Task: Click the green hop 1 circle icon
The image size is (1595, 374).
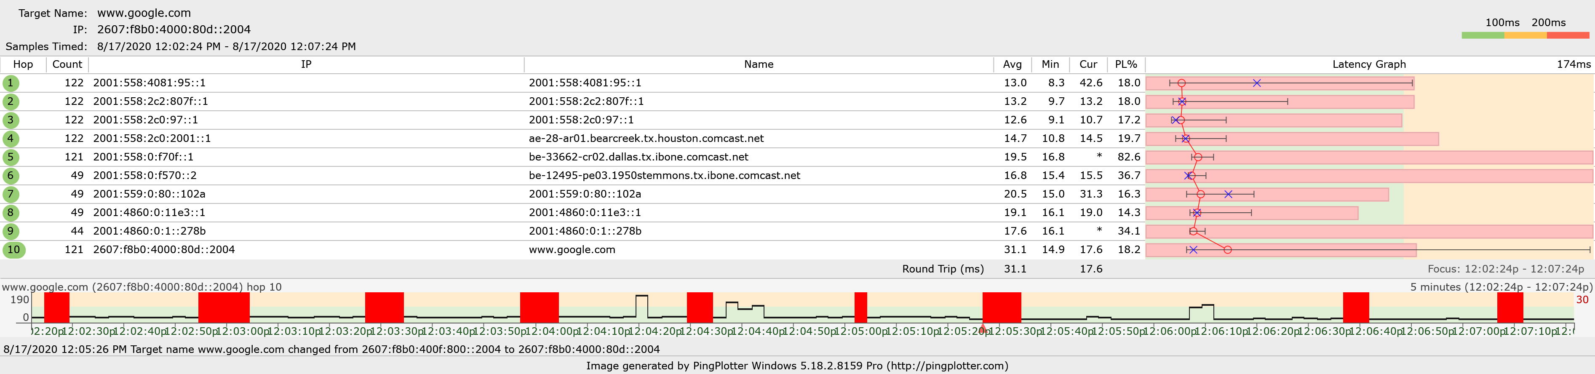Action: pyautogui.click(x=11, y=83)
